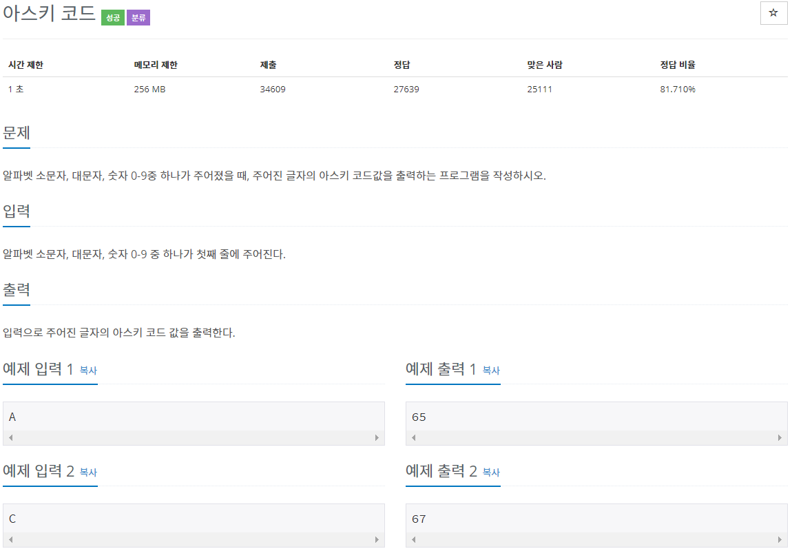Click the '예제 입력 2' heading
The image size is (792, 551).
click(39, 471)
